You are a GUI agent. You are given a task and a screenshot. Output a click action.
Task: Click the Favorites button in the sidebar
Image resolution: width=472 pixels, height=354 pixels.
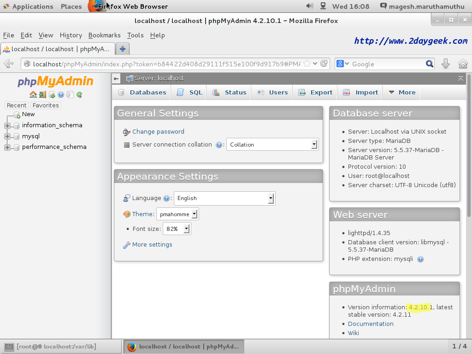click(x=46, y=106)
